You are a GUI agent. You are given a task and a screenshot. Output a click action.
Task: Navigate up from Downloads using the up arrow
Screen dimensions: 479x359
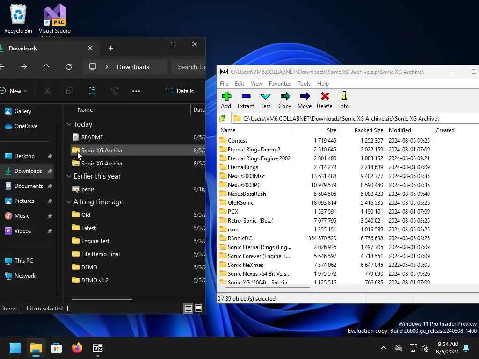(46, 67)
